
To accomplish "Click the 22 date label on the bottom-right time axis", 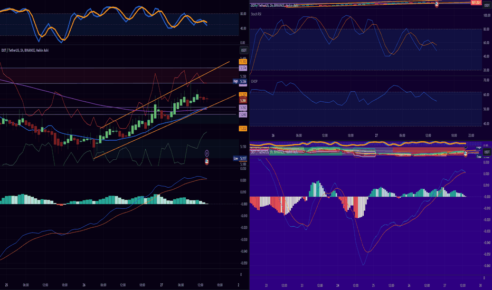I will (267, 286).
